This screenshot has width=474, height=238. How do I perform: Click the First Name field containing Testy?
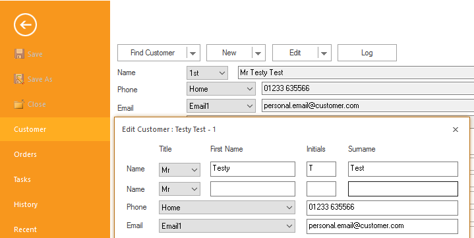(252, 169)
